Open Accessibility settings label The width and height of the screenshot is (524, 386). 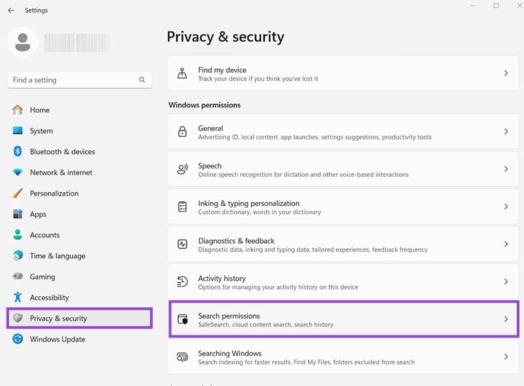pyautogui.click(x=50, y=298)
